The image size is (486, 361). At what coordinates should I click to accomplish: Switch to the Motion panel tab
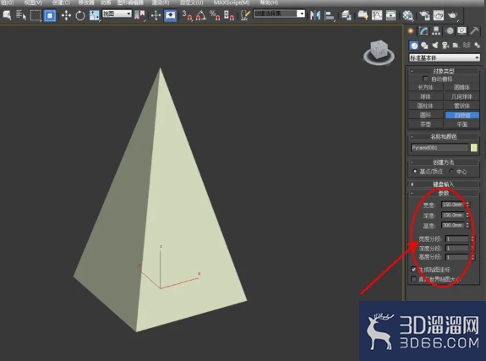click(450, 30)
